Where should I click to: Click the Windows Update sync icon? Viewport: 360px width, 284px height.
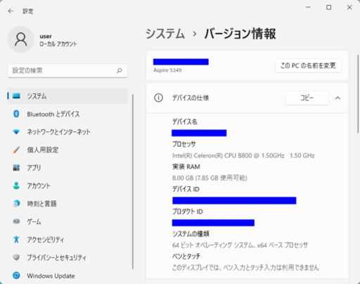tap(16, 276)
